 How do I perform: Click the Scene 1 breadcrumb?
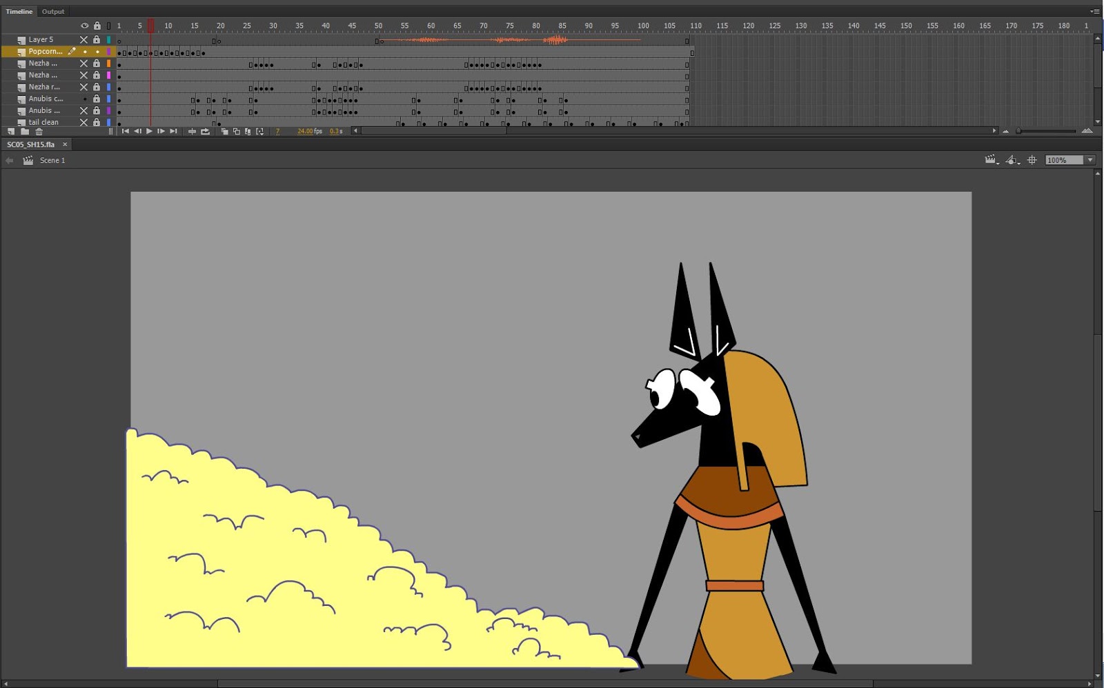[52, 161]
